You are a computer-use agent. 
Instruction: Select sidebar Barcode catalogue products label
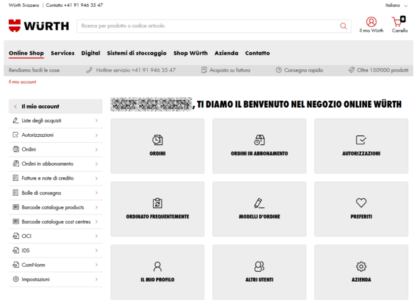point(53,207)
